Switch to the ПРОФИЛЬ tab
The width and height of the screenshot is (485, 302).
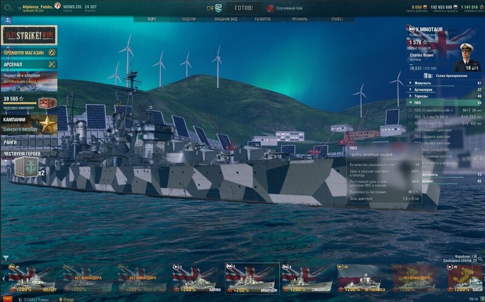pos(299,19)
